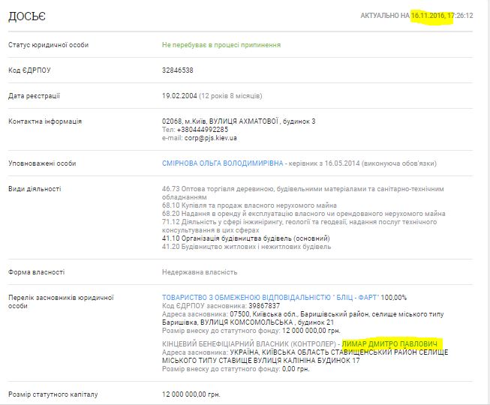Click the highlighted date 16.11.2016
This screenshot has width=490, height=405.
(x=431, y=16)
